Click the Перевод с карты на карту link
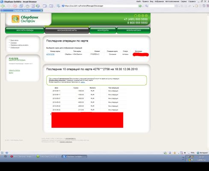The image size is (209, 171). (x=19, y=45)
